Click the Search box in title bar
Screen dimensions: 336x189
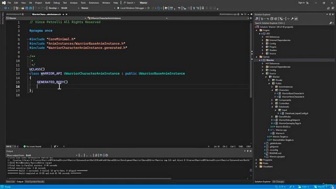pos(130,3)
